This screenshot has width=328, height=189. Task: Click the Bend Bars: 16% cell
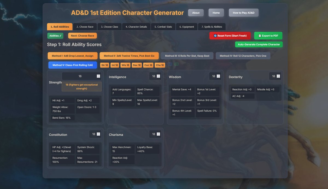(63, 118)
